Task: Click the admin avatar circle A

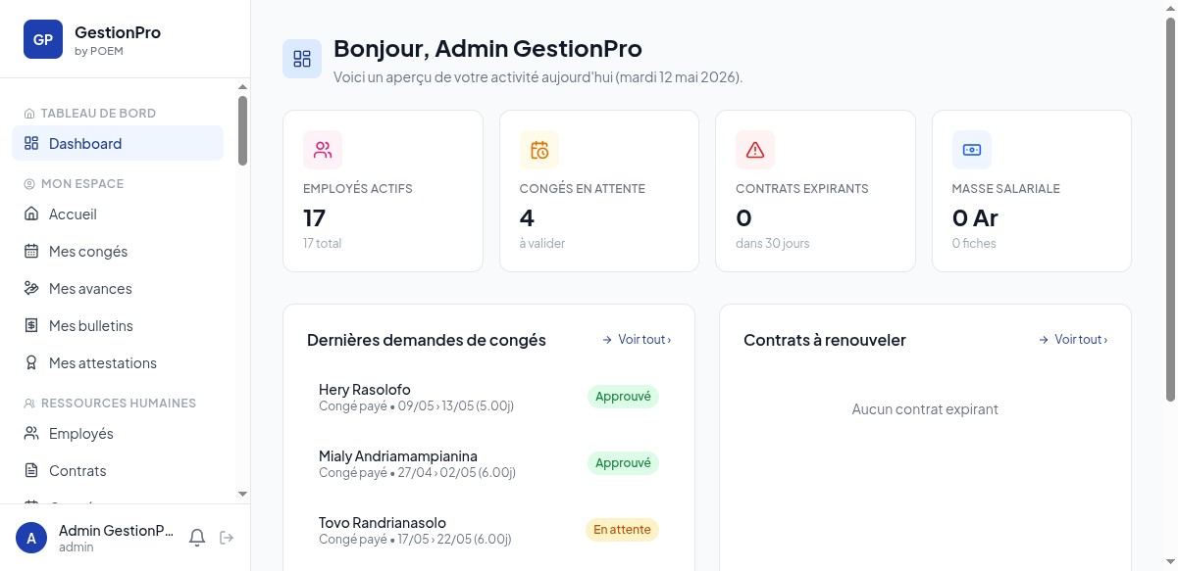Action: pos(31,538)
